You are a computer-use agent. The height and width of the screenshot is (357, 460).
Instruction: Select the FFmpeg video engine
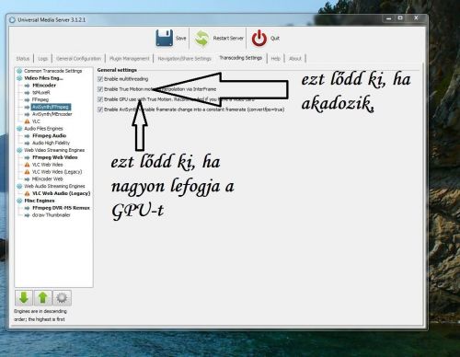pos(40,99)
